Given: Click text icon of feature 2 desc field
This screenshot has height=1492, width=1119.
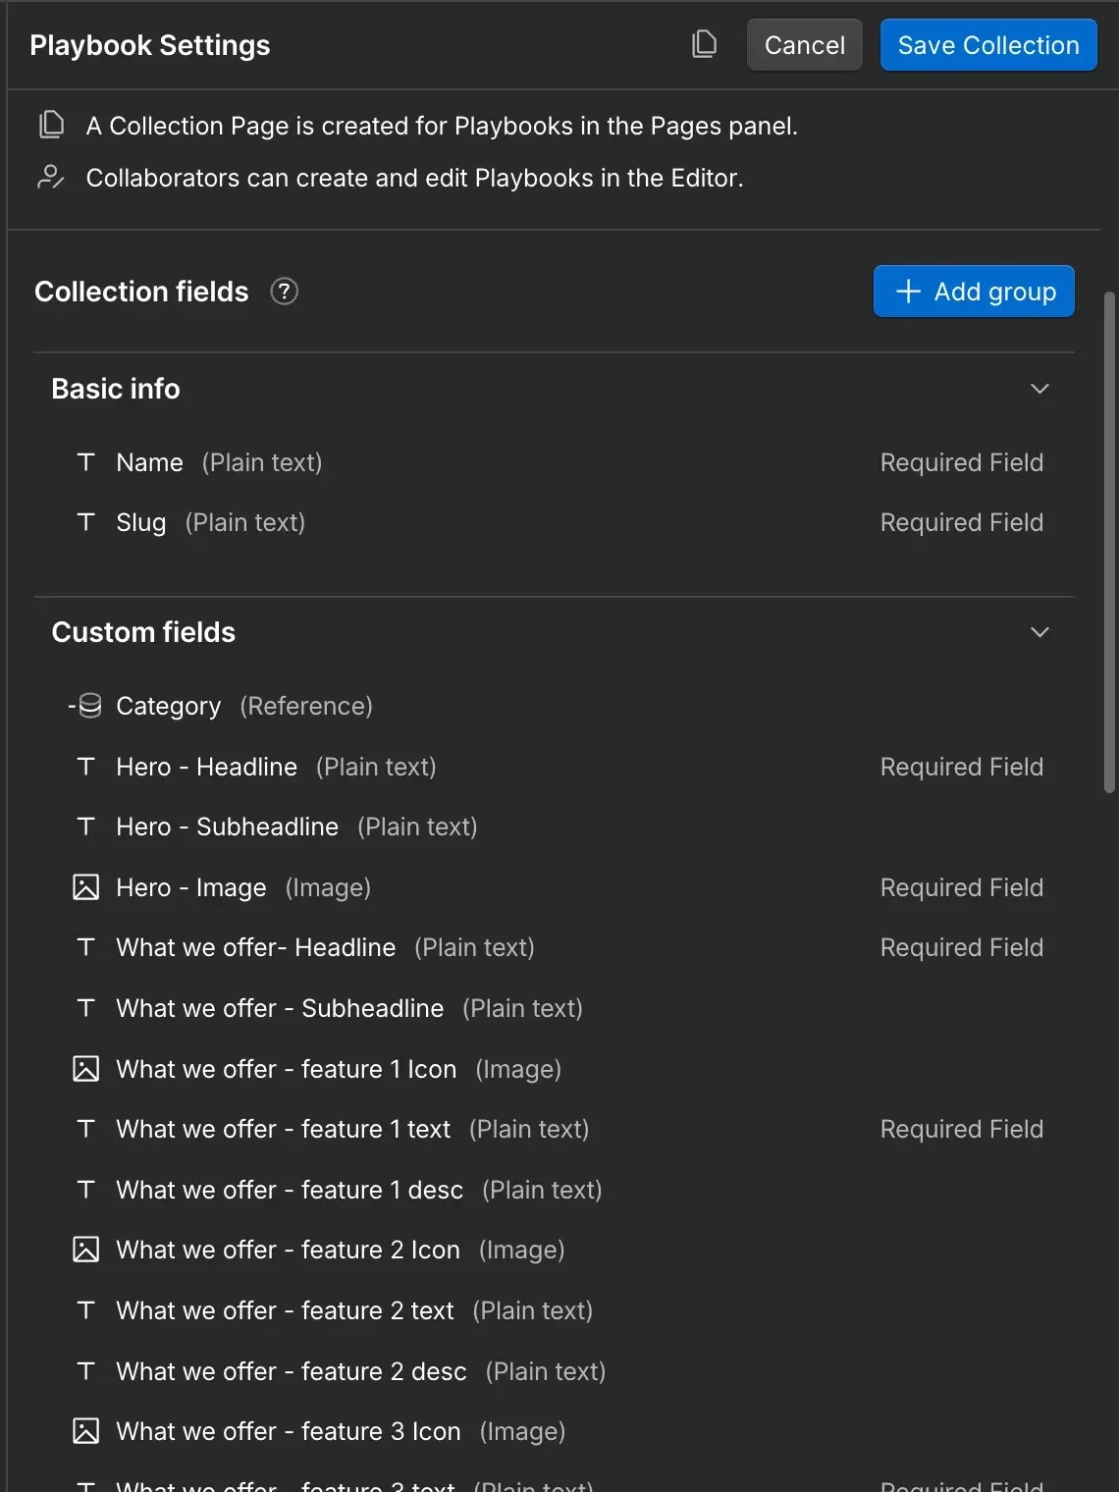Looking at the screenshot, I should pos(86,1371).
